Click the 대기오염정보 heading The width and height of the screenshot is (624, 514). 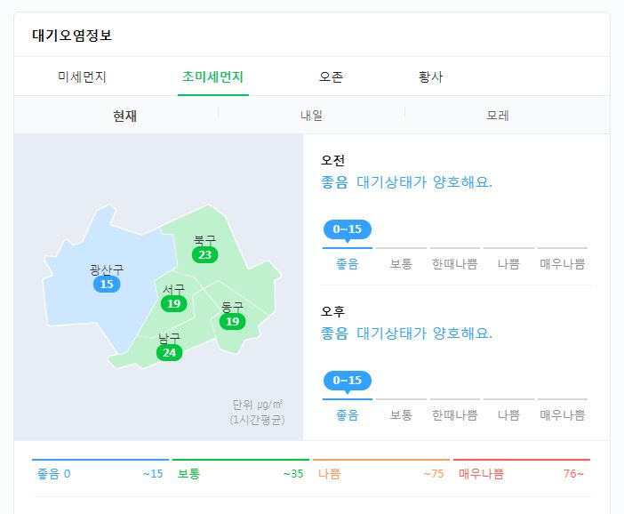(x=72, y=36)
